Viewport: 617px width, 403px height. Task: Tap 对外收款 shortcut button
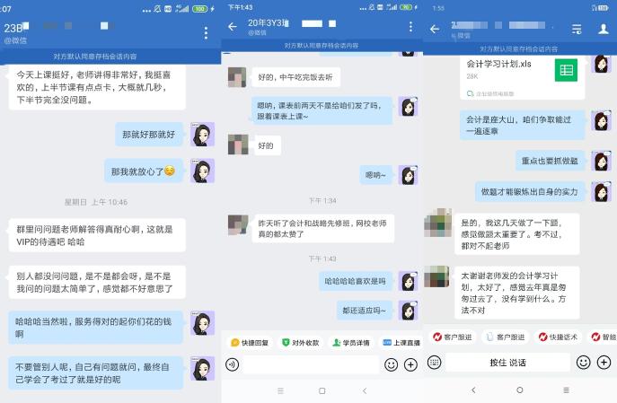pos(300,343)
